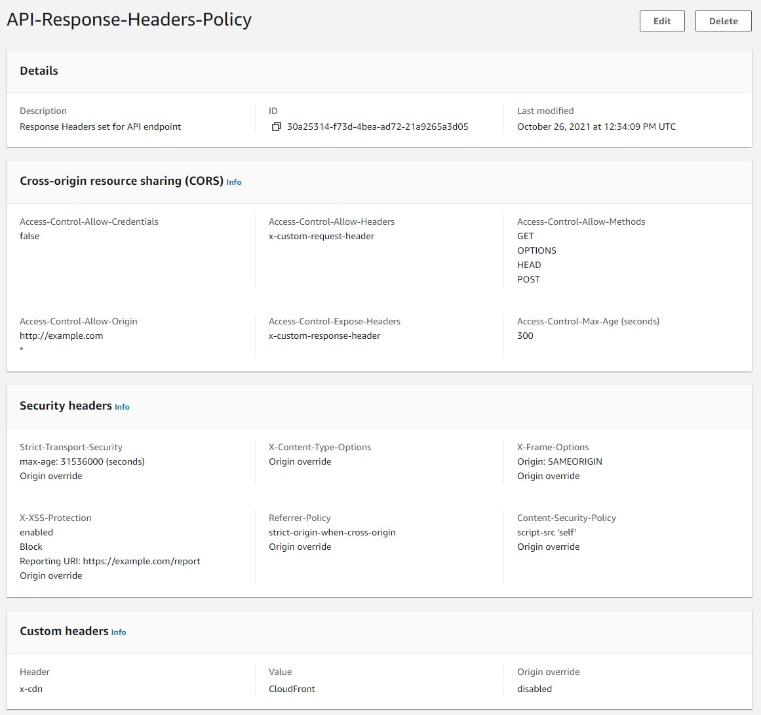
Task: Click the Details section heading
Action: 39,71
